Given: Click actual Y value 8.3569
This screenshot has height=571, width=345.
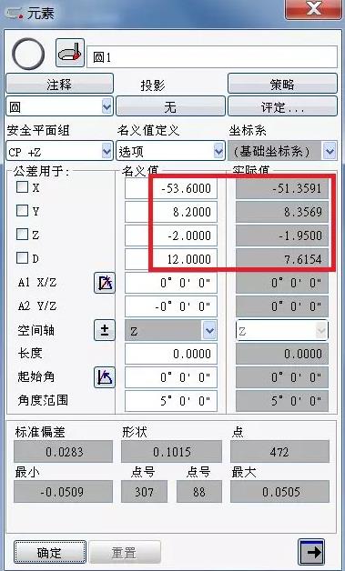Looking at the screenshot, I should point(282,212).
